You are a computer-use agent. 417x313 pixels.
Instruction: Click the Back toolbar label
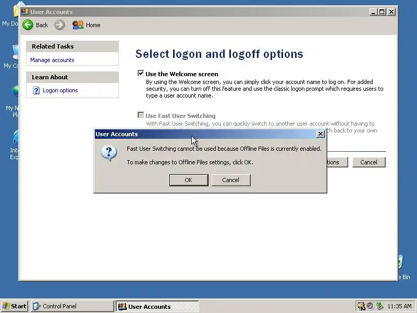42,25
